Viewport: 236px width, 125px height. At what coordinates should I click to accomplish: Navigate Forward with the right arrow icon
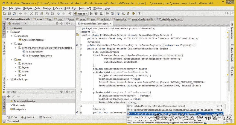tap(64, 14)
